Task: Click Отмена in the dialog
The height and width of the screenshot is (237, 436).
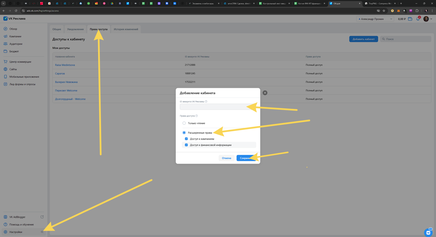Action: pyautogui.click(x=226, y=158)
